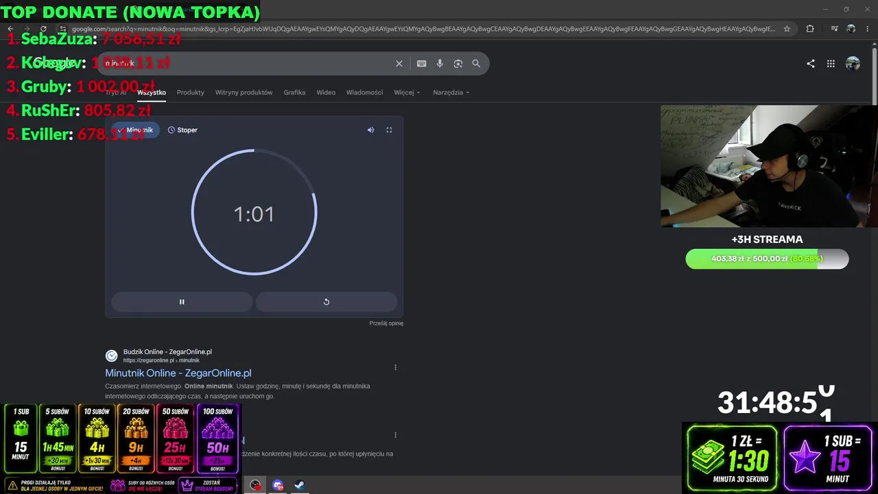The image size is (878, 494).
Task: Reset the timer with the restart button
Action: pyautogui.click(x=327, y=302)
